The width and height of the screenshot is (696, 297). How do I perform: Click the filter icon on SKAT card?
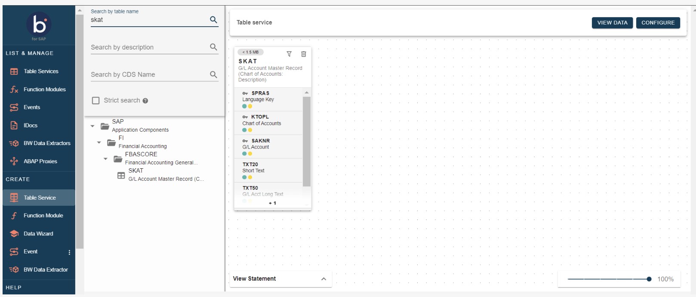point(289,54)
